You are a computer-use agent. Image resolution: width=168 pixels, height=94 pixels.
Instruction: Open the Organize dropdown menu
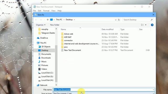pyautogui.click(x=41, y=25)
